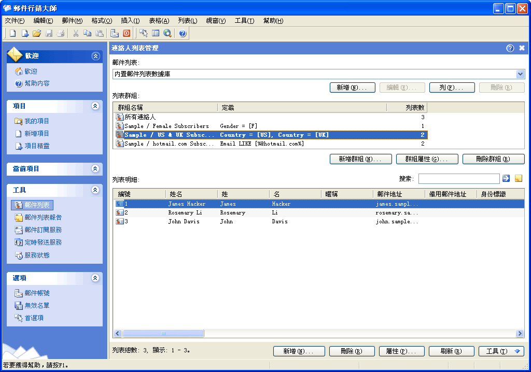
Task: Click the blue help question mark toolbar icon
Action: 183,34
